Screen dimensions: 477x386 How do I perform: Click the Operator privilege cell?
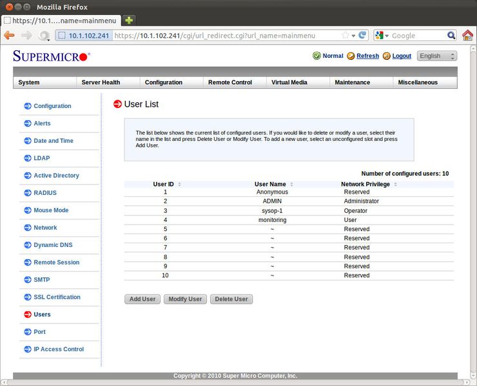(356, 210)
